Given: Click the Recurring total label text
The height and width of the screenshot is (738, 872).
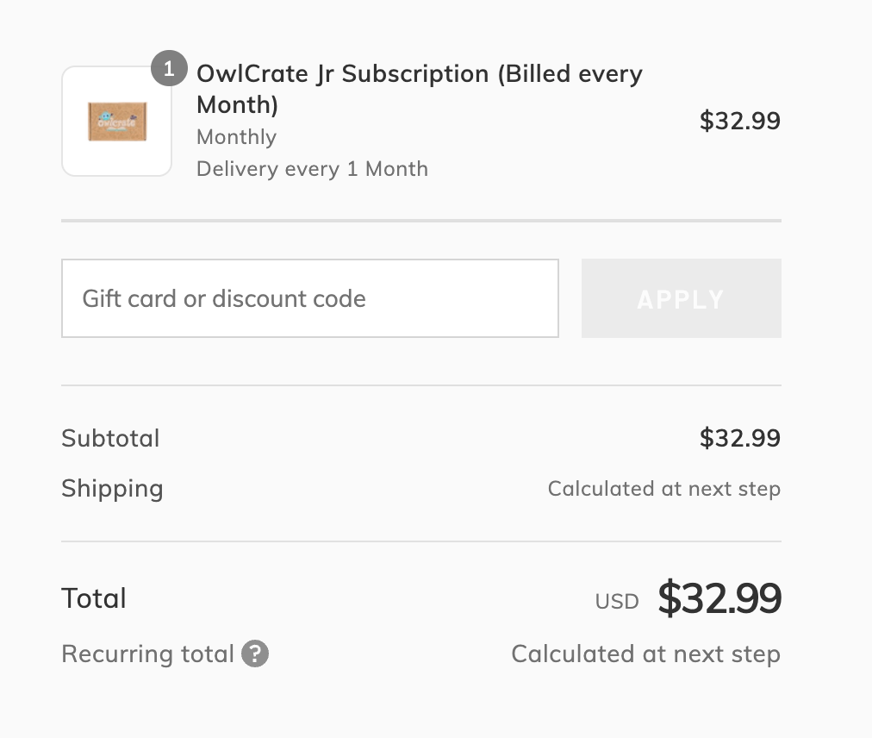Looking at the screenshot, I should 147,654.
